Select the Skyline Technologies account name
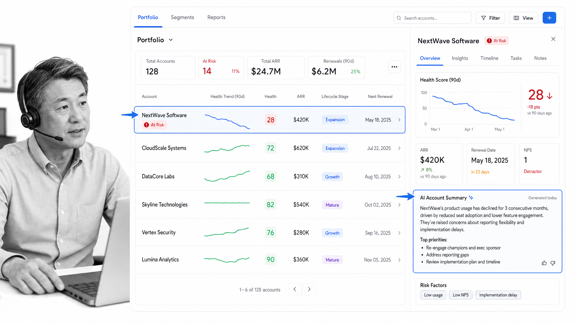 coord(165,204)
